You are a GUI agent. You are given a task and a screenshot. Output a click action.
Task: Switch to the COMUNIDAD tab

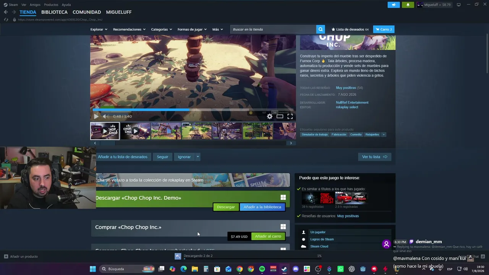click(87, 12)
